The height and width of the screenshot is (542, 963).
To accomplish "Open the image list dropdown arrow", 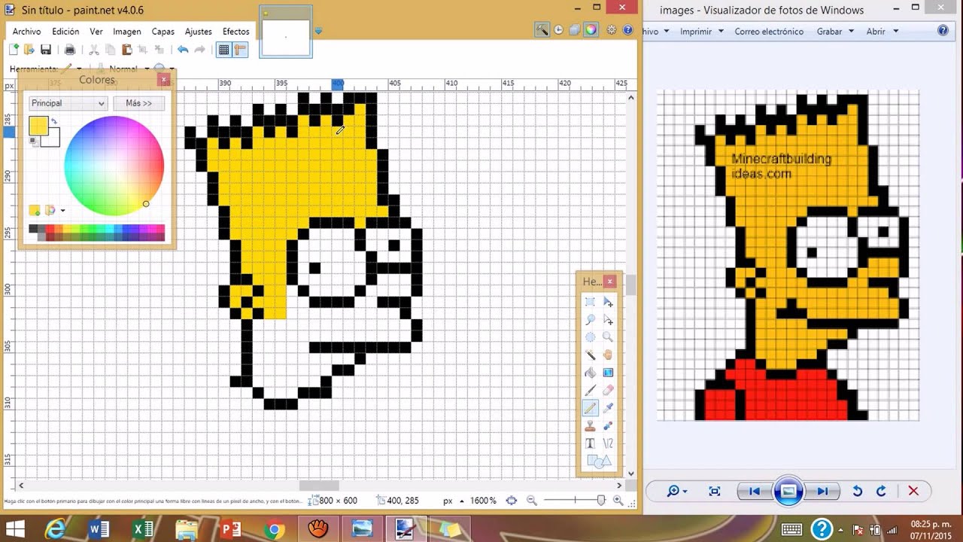I will click(x=319, y=32).
